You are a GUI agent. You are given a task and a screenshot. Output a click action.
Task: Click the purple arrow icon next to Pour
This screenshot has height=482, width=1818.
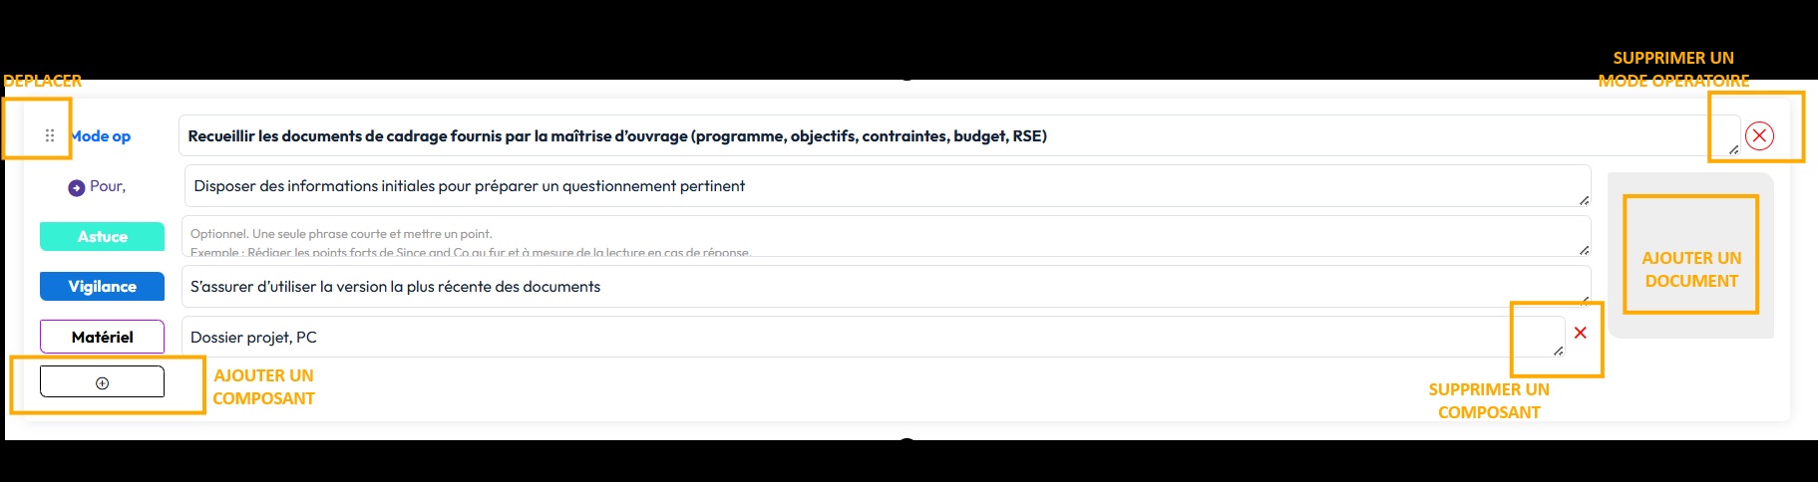click(x=77, y=187)
